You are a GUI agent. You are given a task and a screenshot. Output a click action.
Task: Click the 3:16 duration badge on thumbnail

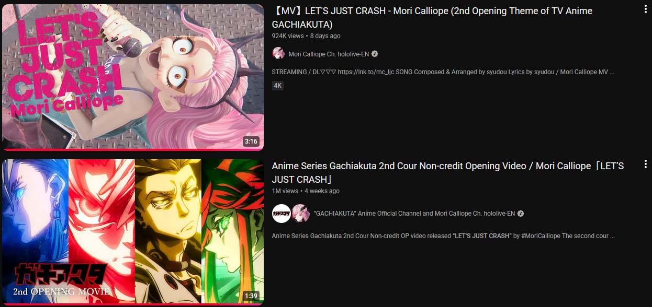tap(251, 141)
